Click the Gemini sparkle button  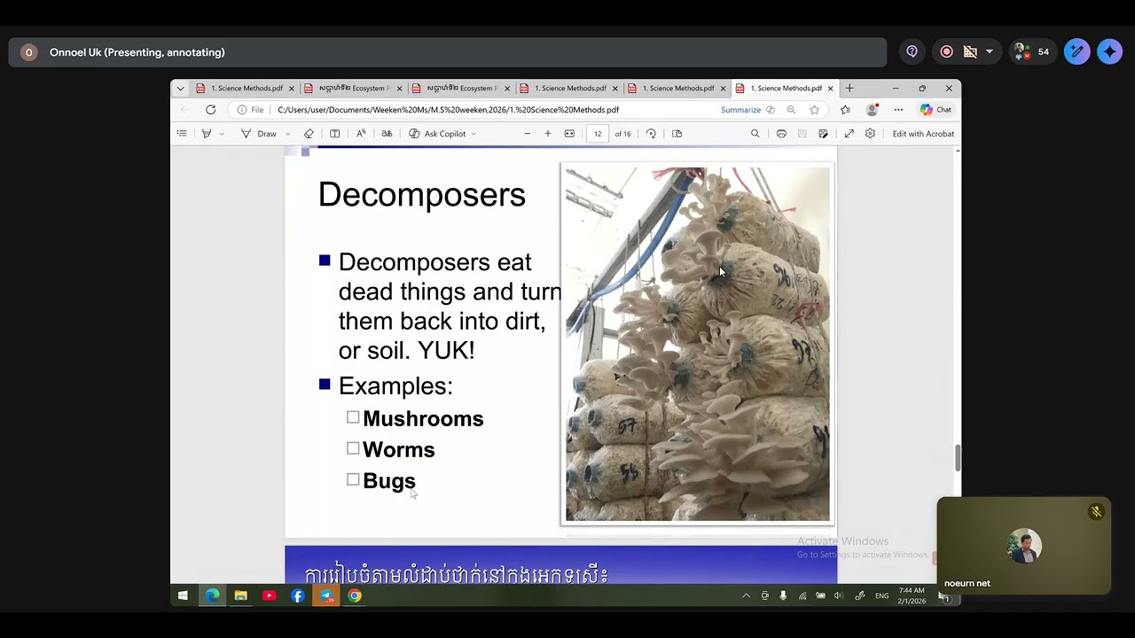1109,52
